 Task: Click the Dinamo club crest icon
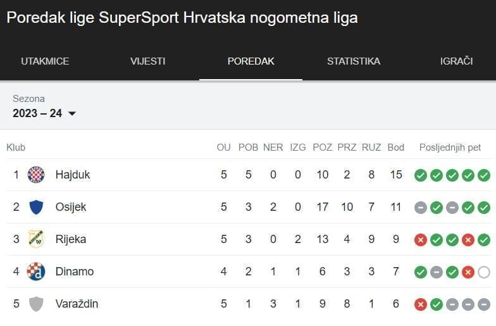(36, 272)
